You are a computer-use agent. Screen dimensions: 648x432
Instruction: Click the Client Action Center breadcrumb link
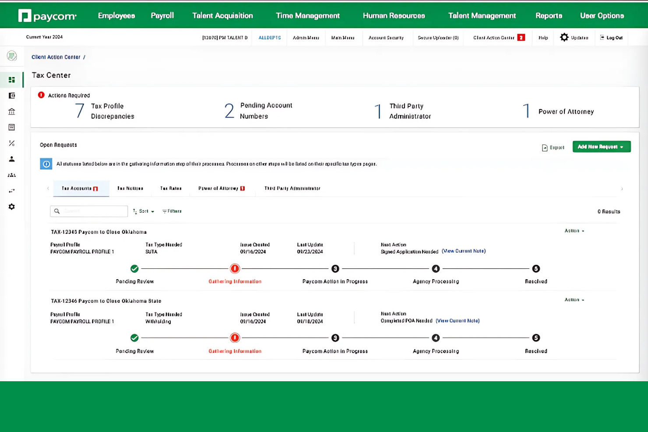click(x=56, y=57)
